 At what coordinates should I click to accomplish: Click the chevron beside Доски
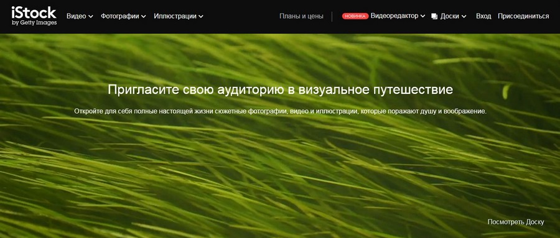(464, 16)
